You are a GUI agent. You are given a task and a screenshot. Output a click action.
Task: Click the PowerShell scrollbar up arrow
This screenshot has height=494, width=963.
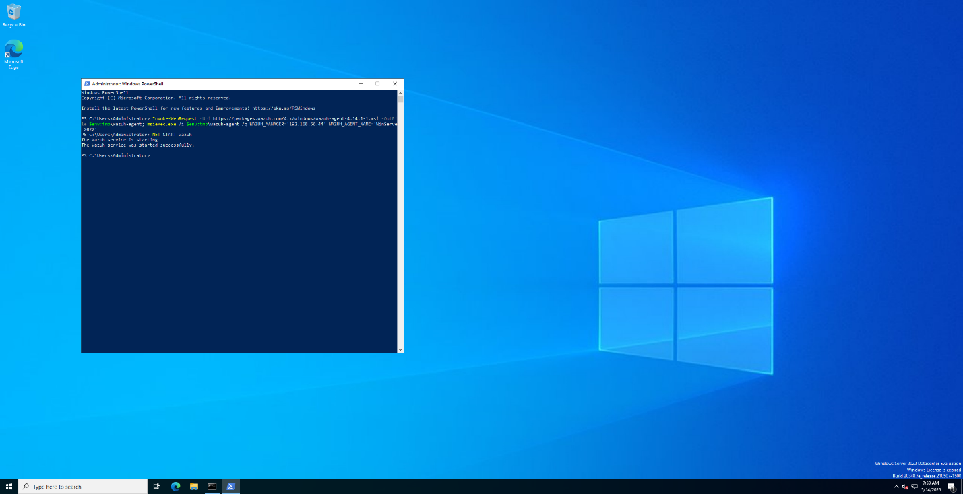click(x=400, y=93)
